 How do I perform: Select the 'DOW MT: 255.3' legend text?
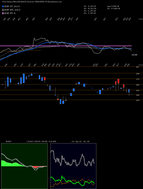point(12,10)
